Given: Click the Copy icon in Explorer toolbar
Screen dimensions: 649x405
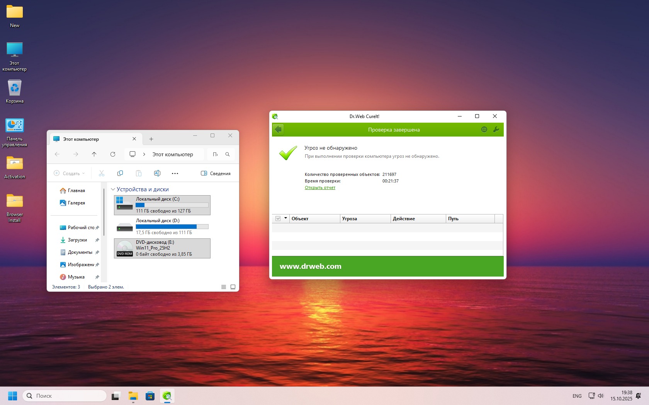Looking at the screenshot, I should coord(120,173).
